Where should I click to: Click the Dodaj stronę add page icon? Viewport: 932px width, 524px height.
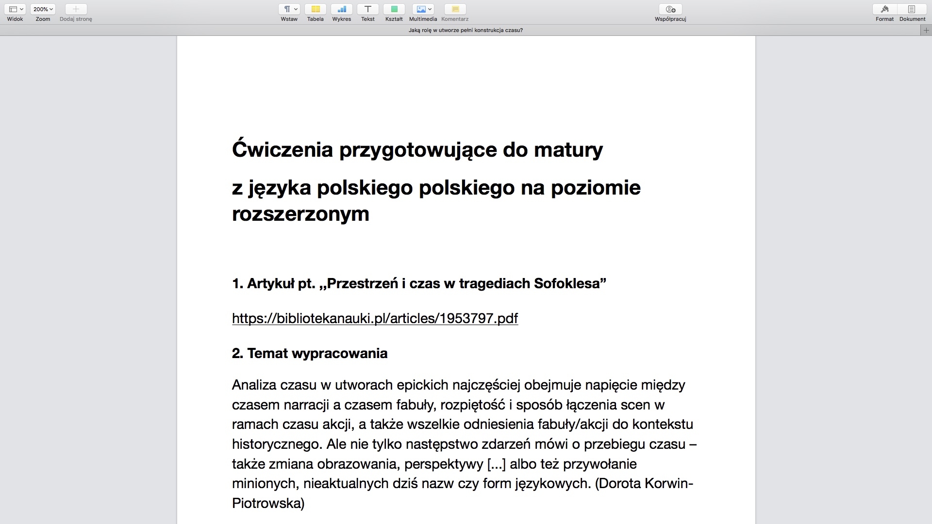tap(76, 9)
